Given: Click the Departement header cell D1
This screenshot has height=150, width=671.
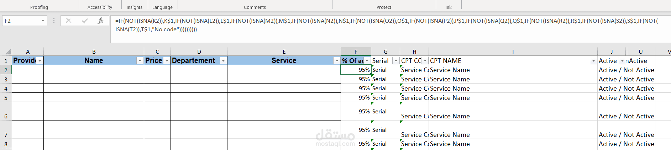Looking at the screenshot, I should pyautogui.click(x=199, y=60).
